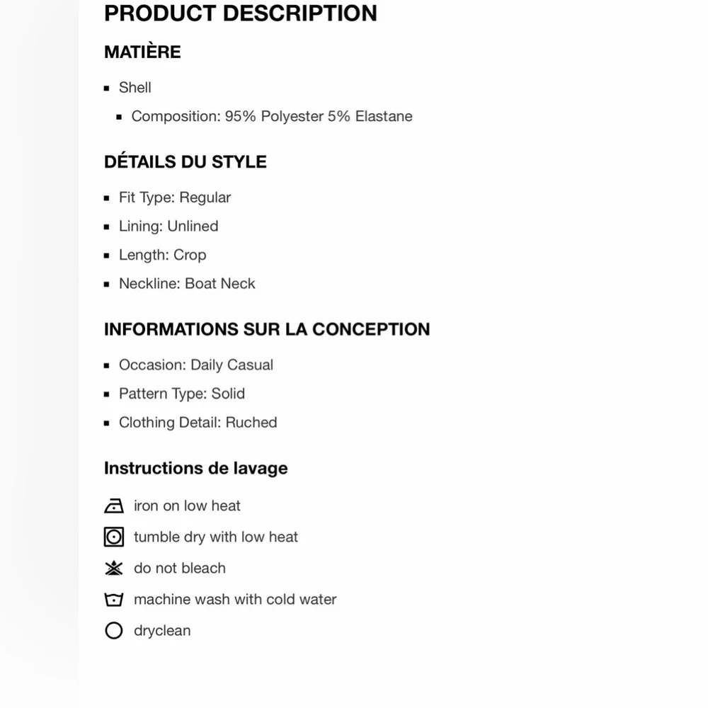
Task: Select the Lining: Unlined entry
Action: click(x=169, y=227)
